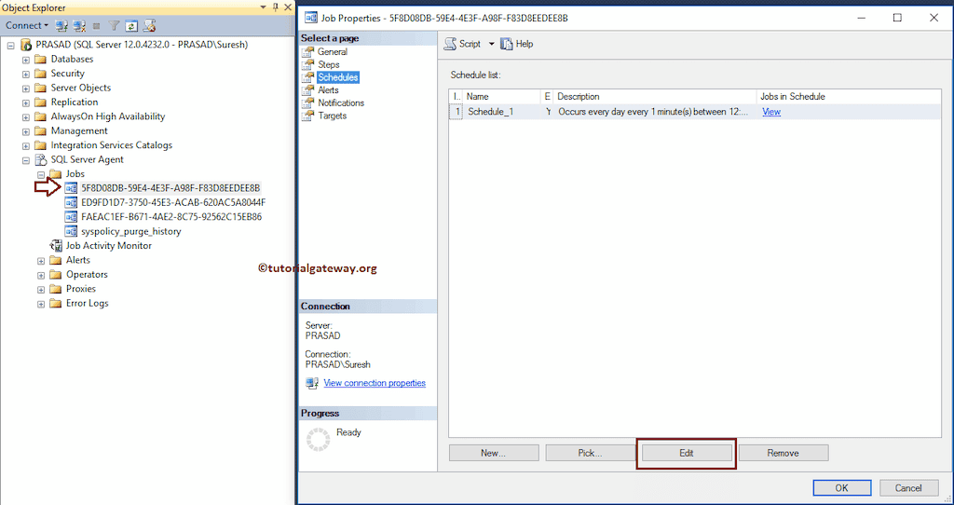Click the Databases folder icon
Viewport: 954px width, 505px height.
pyautogui.click(x=41, y=59)
